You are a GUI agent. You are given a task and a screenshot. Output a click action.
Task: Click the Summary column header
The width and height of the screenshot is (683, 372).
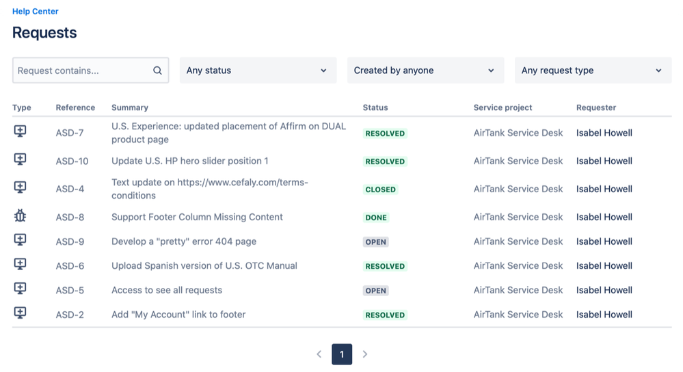[130, 107]
